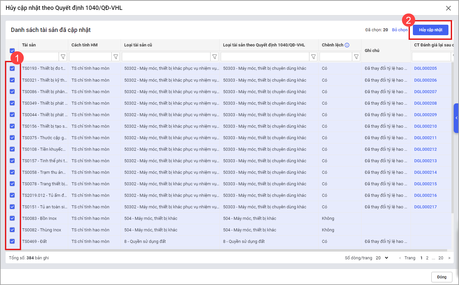Click filter icon in Tài sản column

click(x=63, y=57)
